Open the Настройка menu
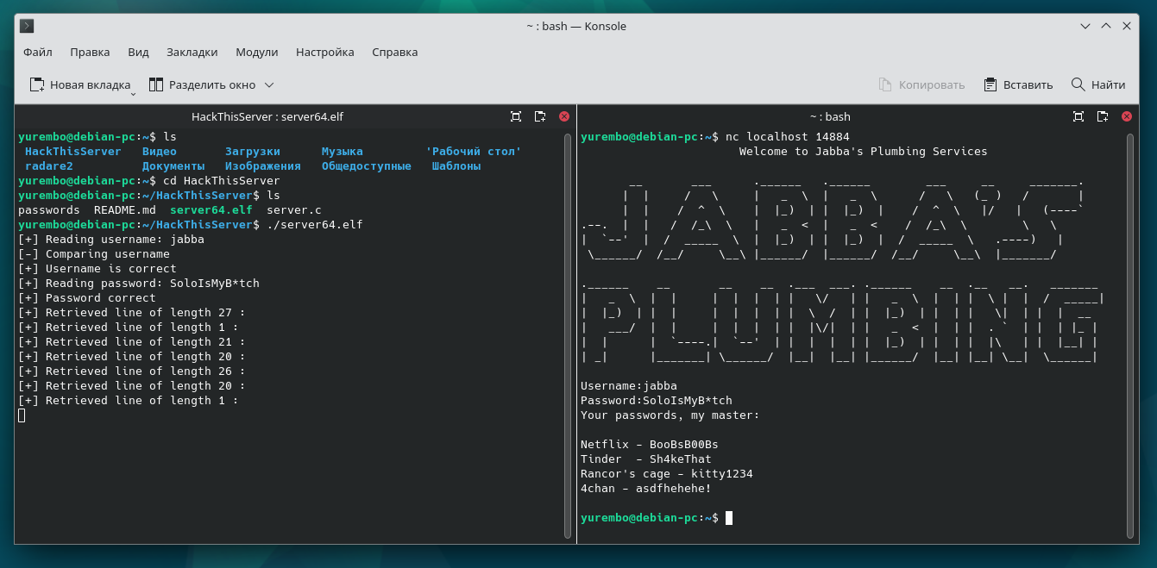This screenshot has height=568, width=1157. click(325, 52)
